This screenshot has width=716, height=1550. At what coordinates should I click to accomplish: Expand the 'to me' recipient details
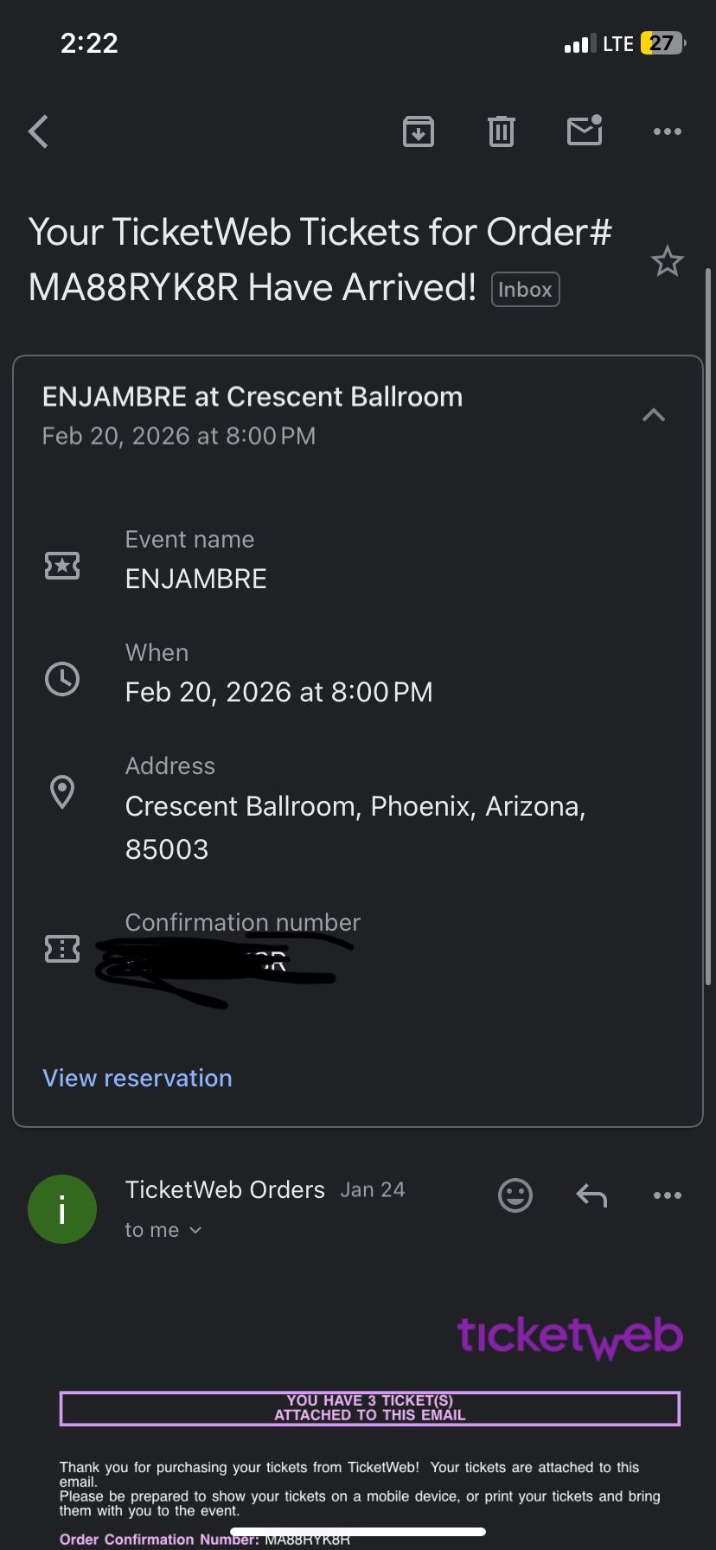[164, 1230]
